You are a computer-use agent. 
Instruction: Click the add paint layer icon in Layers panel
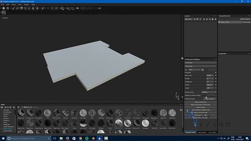click(x=200, y=19)
